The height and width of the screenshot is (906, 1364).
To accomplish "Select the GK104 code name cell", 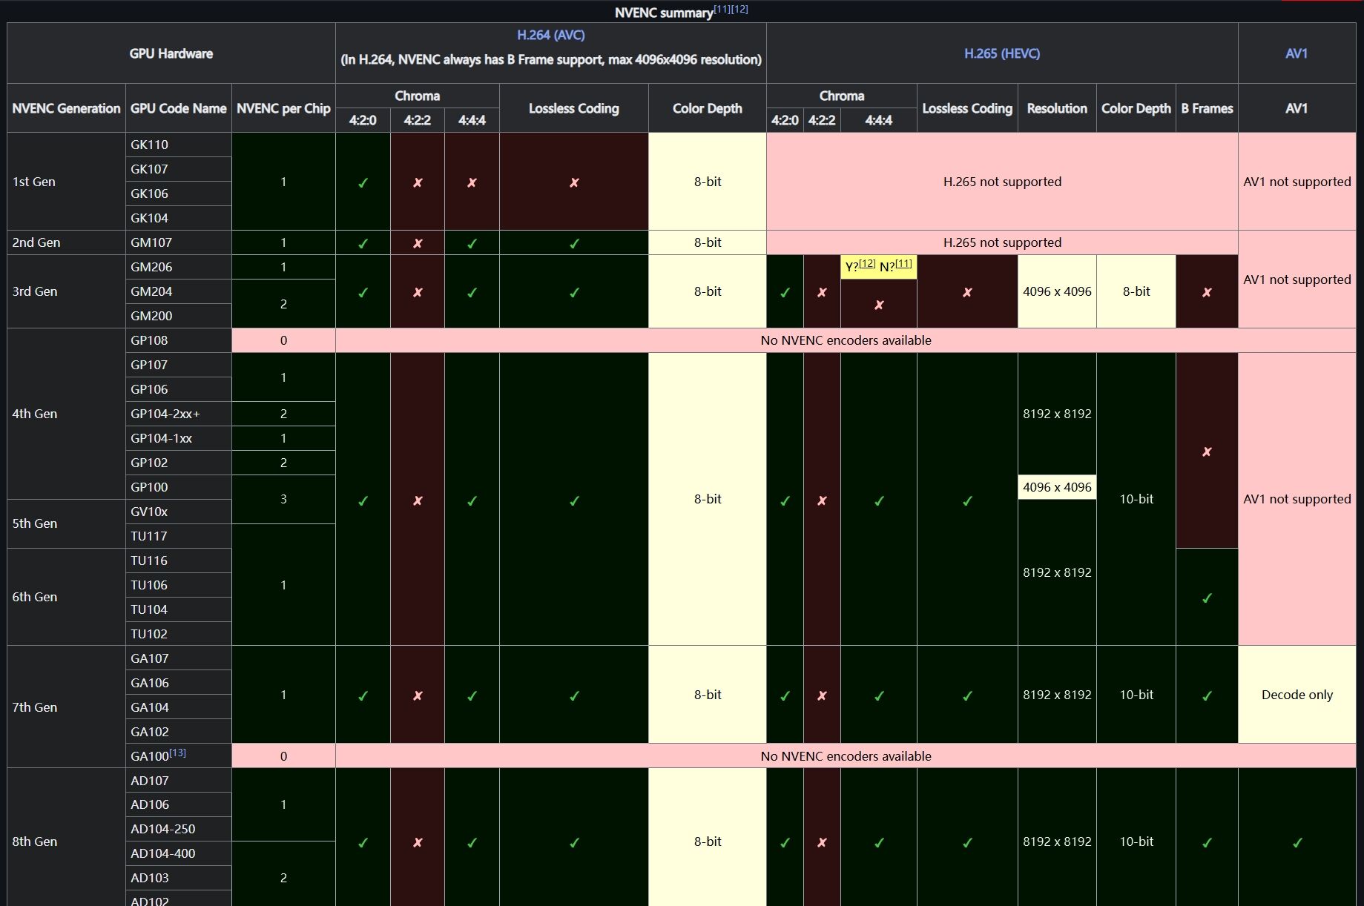I will point(178,218).
